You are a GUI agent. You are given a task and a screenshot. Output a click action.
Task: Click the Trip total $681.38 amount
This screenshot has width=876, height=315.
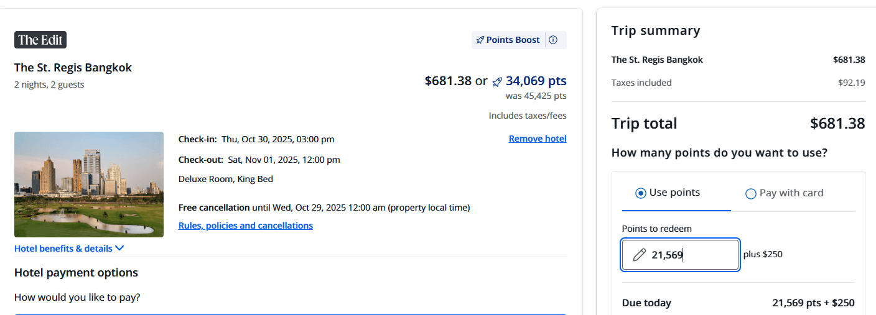pos(837,124)
